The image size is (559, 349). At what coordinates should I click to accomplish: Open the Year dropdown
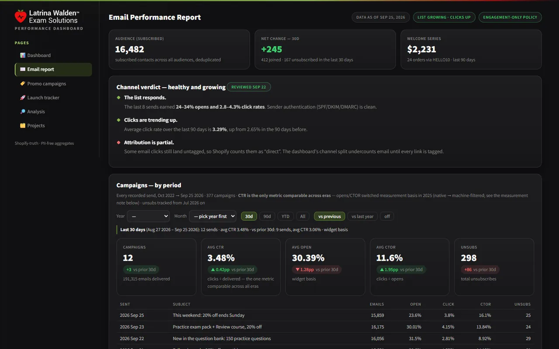[148, 216]
